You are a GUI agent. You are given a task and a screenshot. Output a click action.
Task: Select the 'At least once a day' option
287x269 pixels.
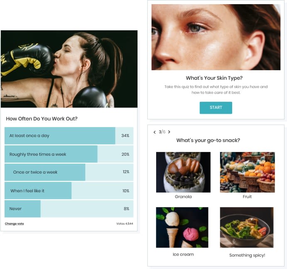pos(69,136)
